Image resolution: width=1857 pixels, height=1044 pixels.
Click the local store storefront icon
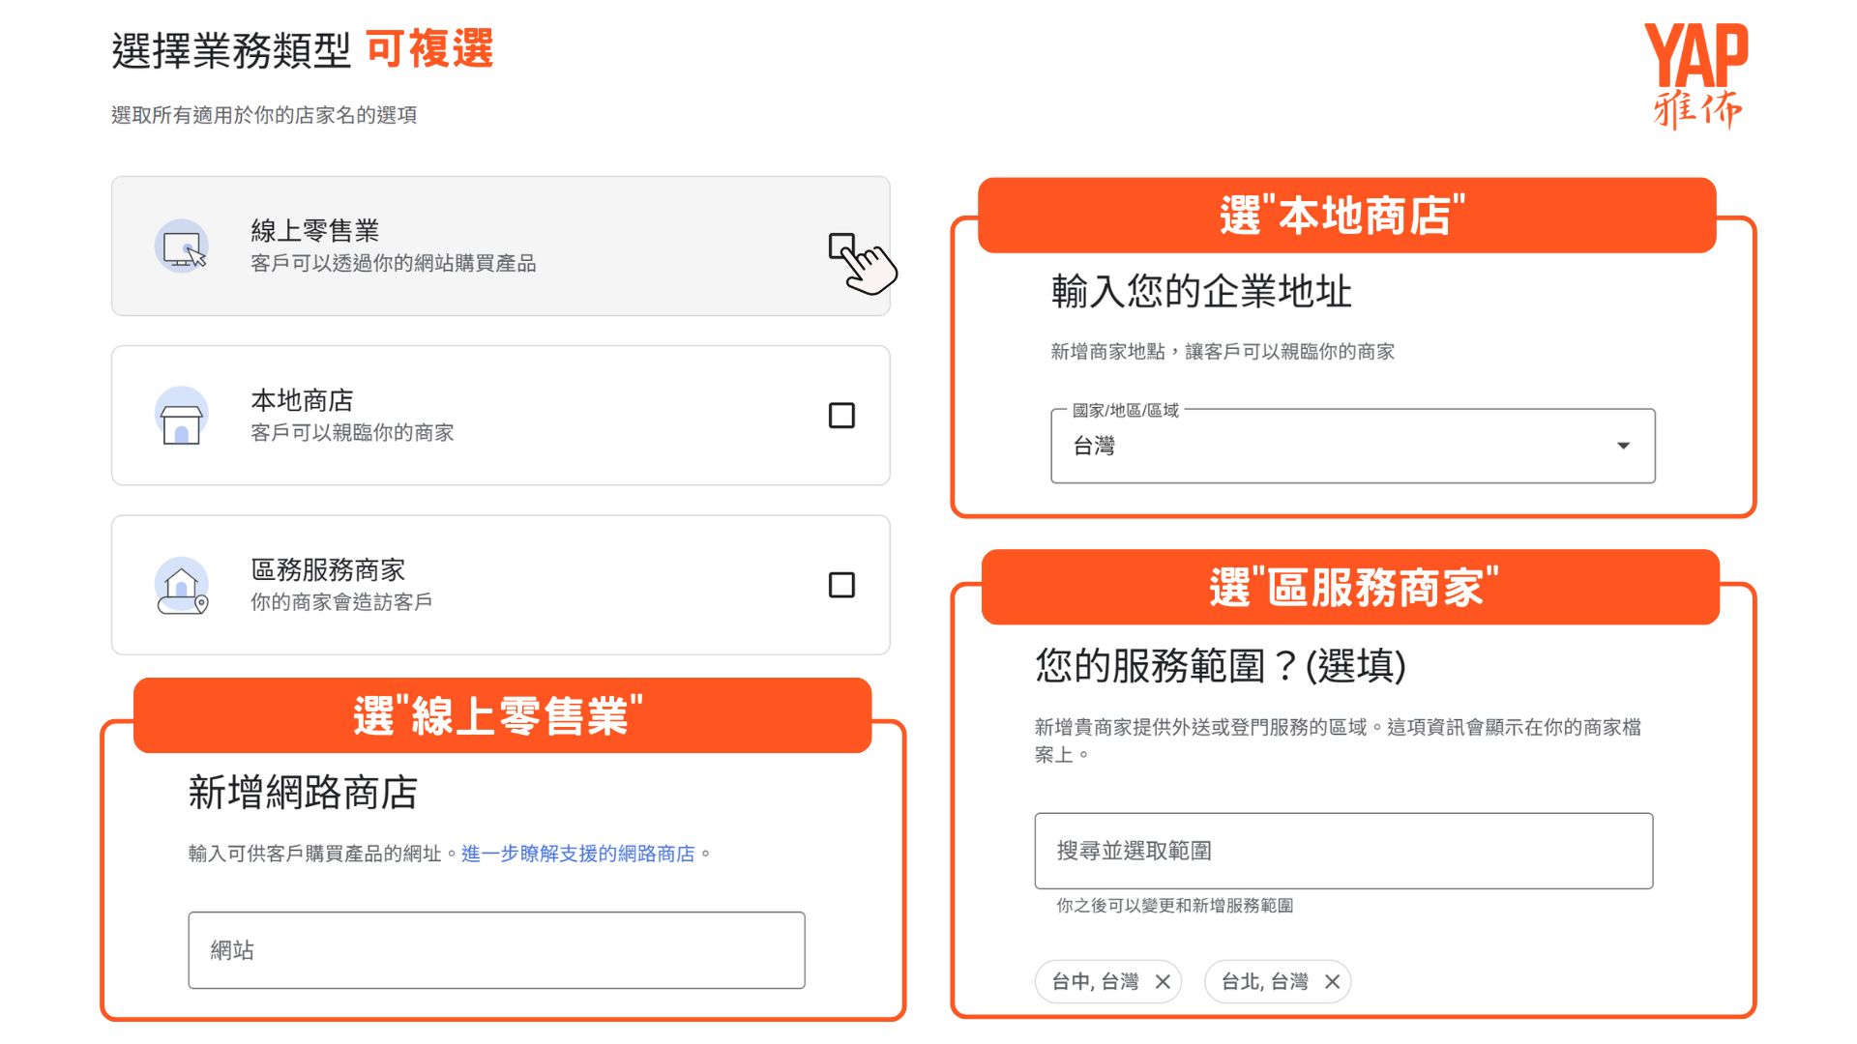(182, 417)
